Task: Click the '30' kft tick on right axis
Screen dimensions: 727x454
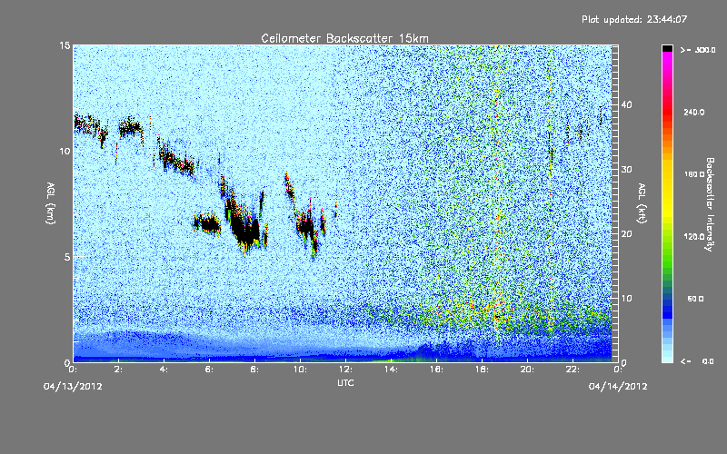Action: [626, 170]
